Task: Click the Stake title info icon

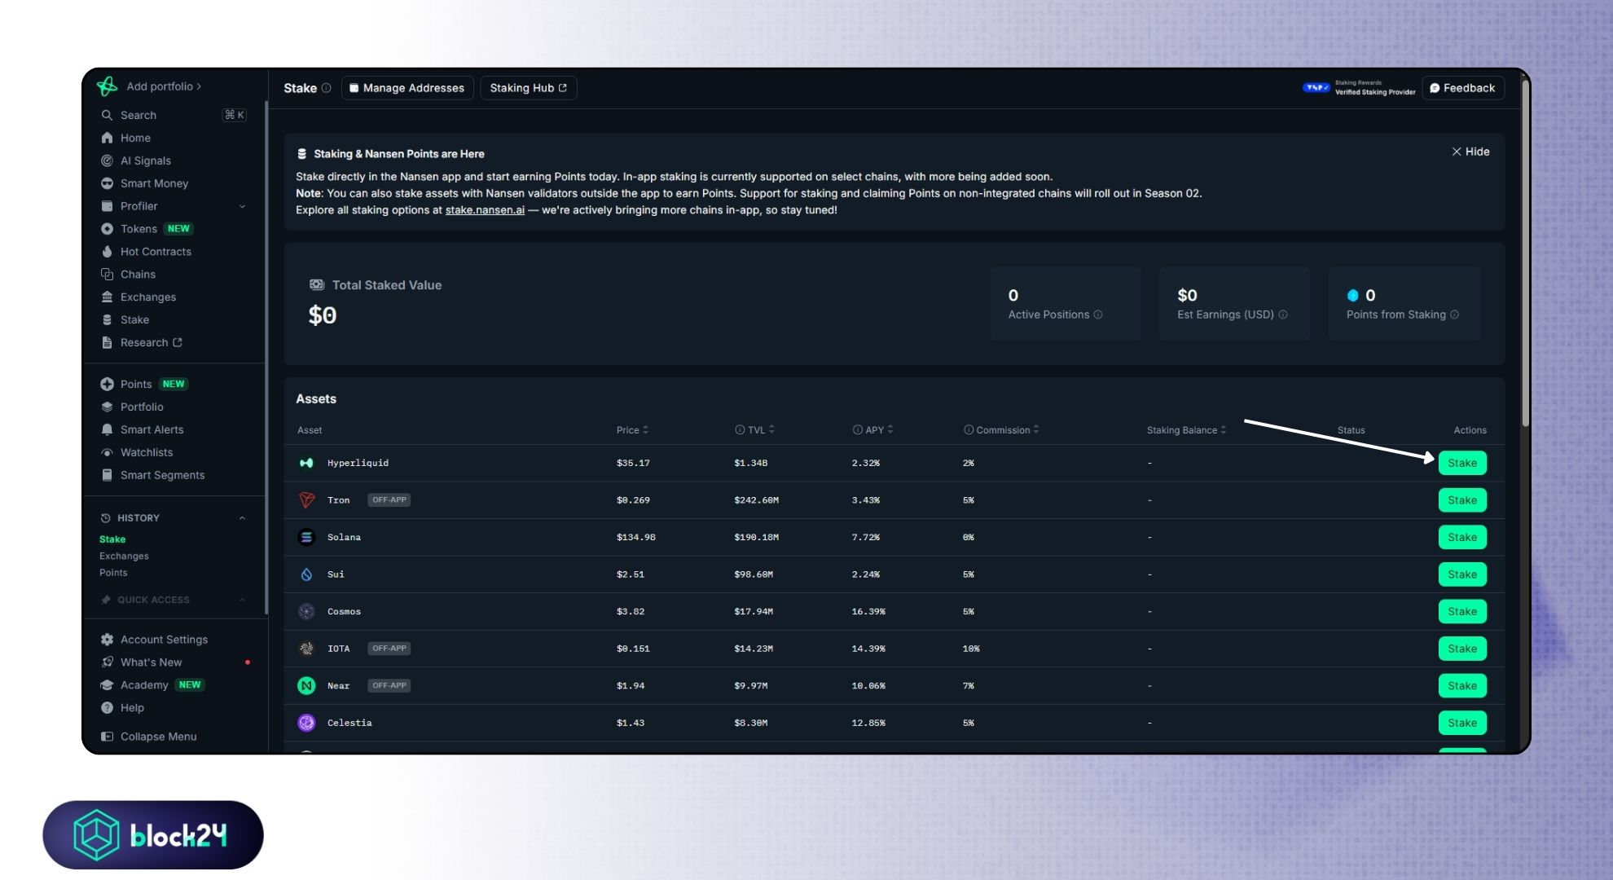Action: 326,88
